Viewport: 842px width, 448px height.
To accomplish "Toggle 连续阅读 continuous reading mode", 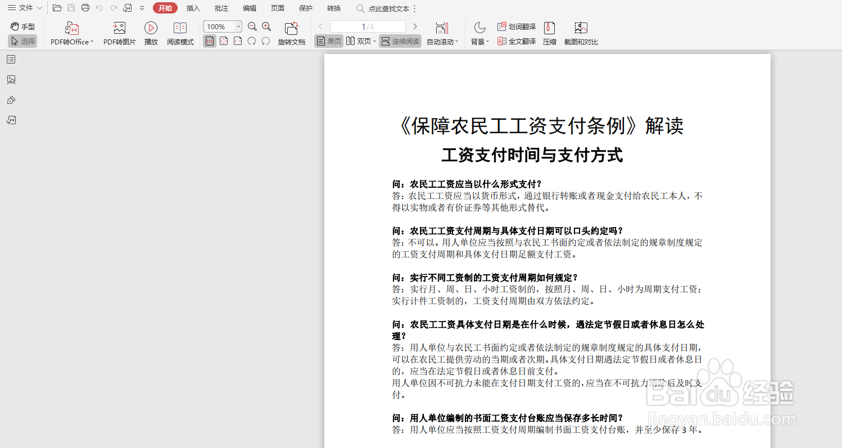I will click(x=400, y=40).
